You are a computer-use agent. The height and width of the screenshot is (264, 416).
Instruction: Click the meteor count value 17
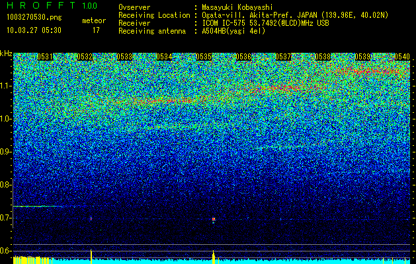pos(96,30)
